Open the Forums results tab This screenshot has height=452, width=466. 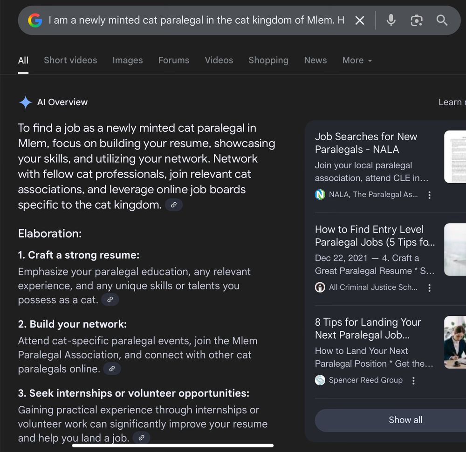[x=173, y=60]
